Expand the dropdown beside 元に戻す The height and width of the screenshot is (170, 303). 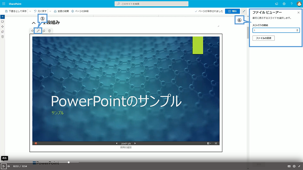(x=50, y=11)
